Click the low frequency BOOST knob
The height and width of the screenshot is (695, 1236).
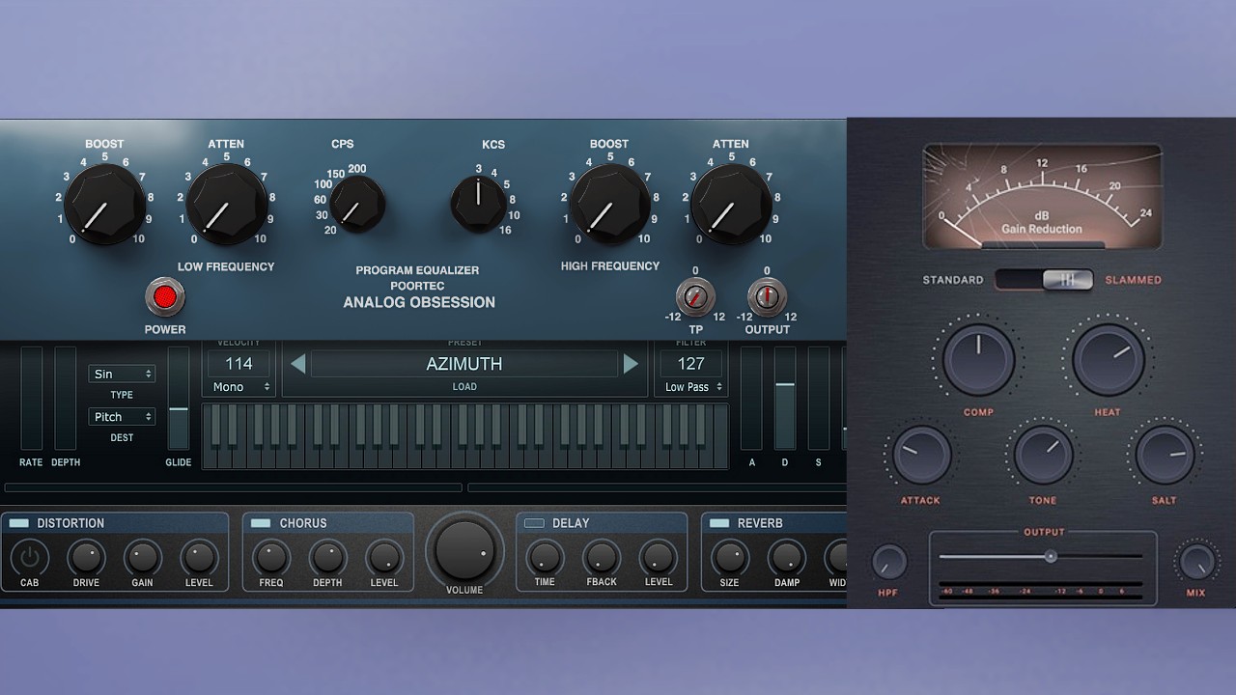(104, 204)
